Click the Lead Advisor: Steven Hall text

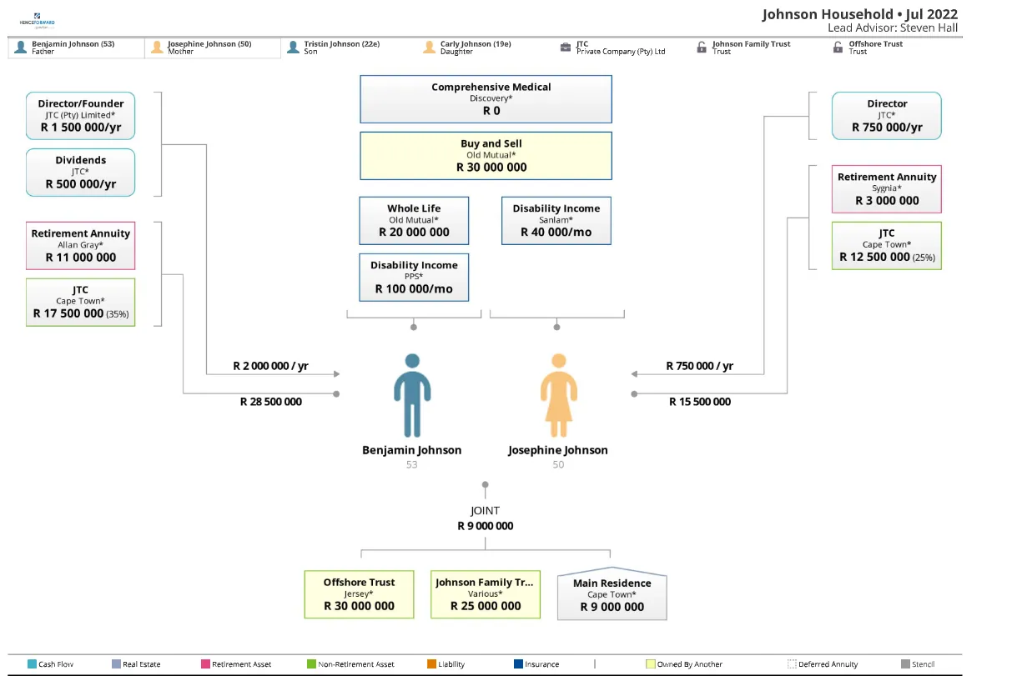point(893,28)
